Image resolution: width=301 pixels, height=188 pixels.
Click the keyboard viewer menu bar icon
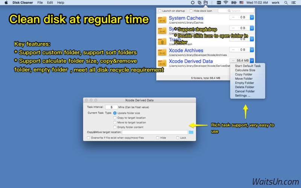tap(219, 3)
